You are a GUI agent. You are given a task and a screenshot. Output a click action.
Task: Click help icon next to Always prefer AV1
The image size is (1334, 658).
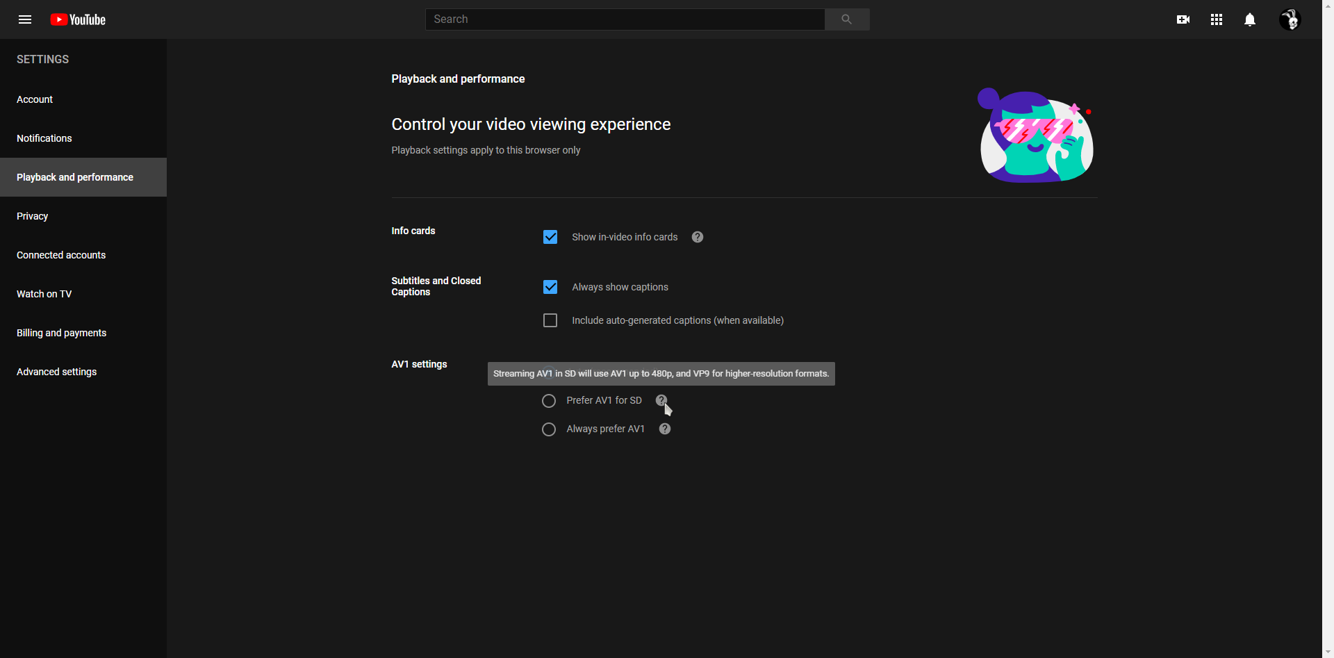pos(665,429)
